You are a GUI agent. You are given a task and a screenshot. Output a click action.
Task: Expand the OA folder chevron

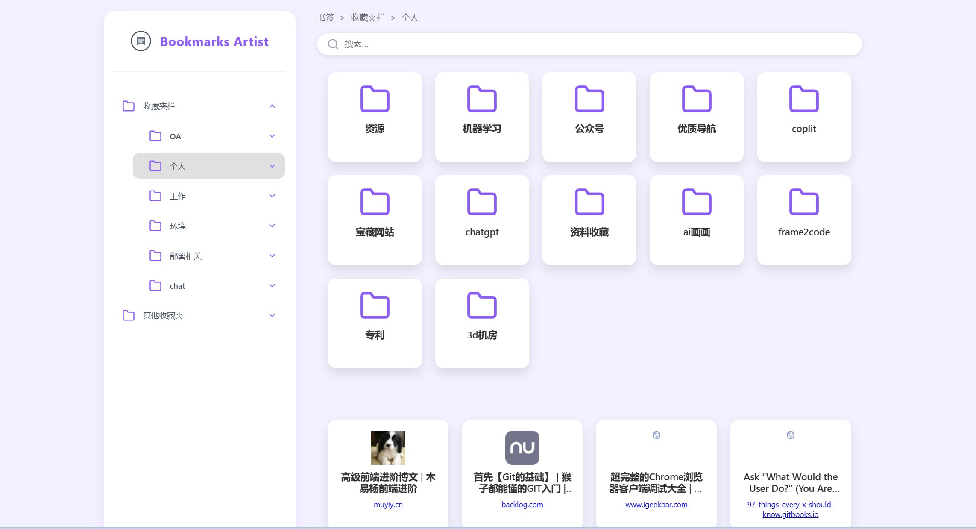pyautogui.click(x=272, y=136)
